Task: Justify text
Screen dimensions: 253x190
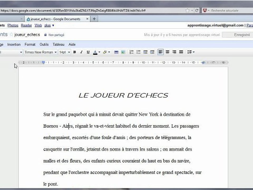Action: click(x=181, y=52)
